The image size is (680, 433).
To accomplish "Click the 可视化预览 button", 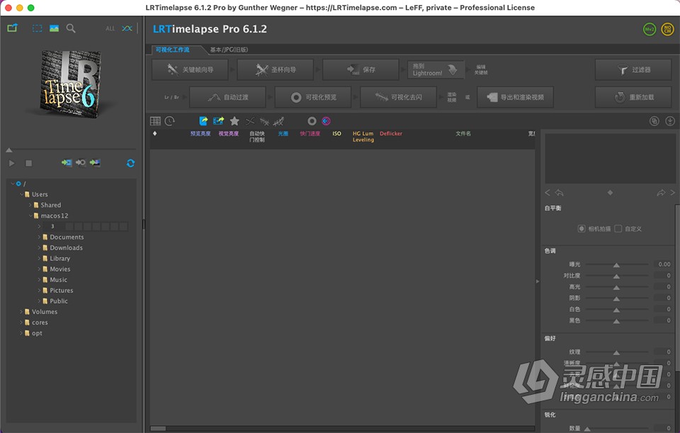I will click(x=312, y=98).
